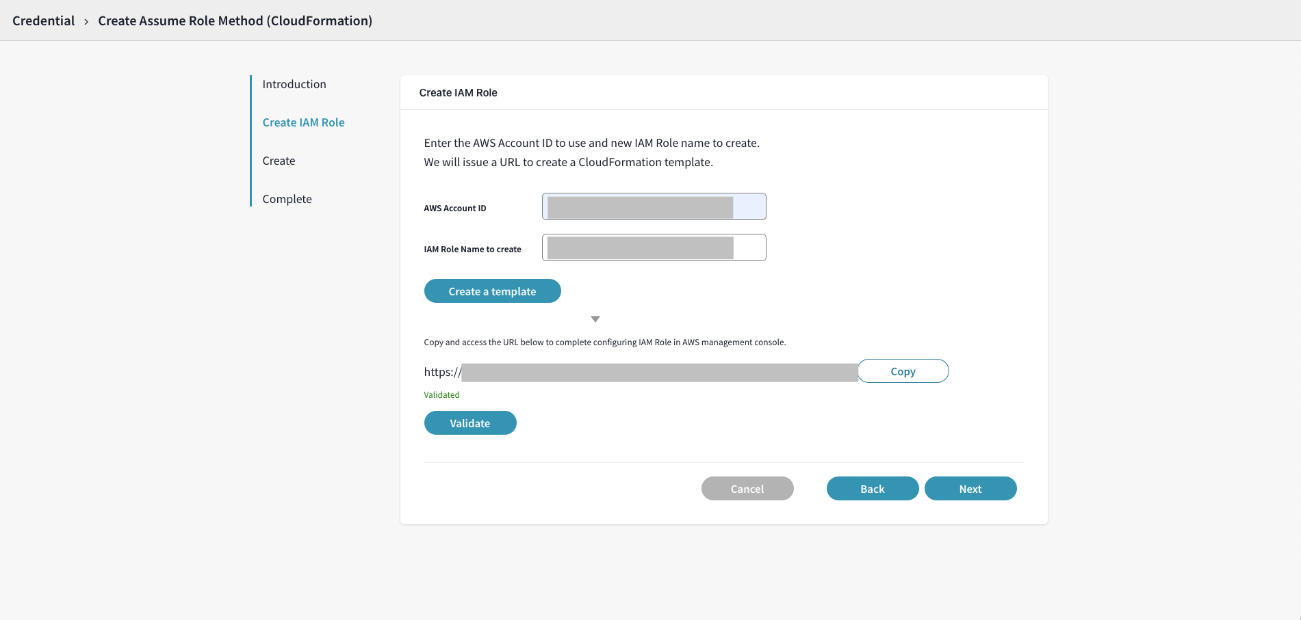1301x620 pixels.
Task: Focus the AWS Account ID field
Action: point(654,206)
